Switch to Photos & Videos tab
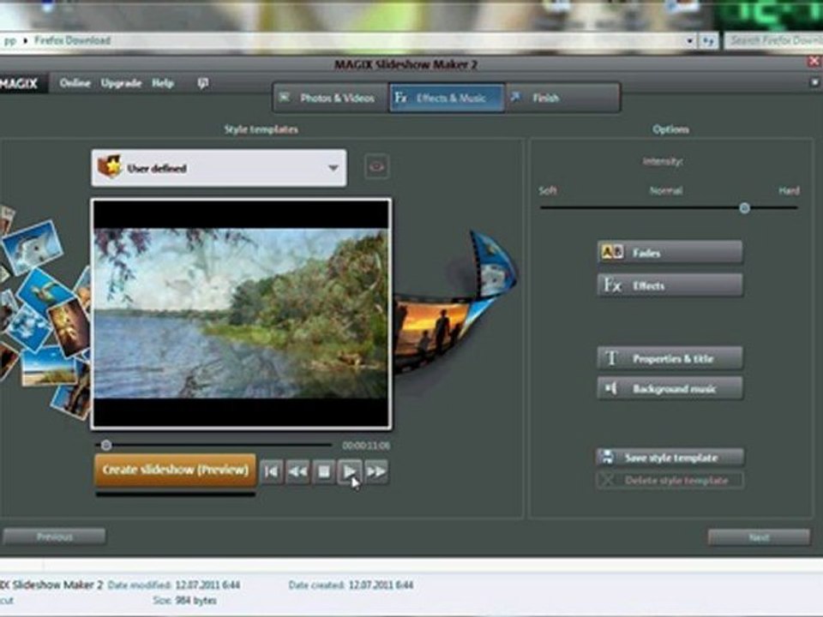 331,98
